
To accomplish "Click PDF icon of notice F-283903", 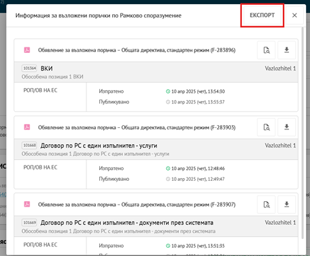I will (x=27, y=127).
